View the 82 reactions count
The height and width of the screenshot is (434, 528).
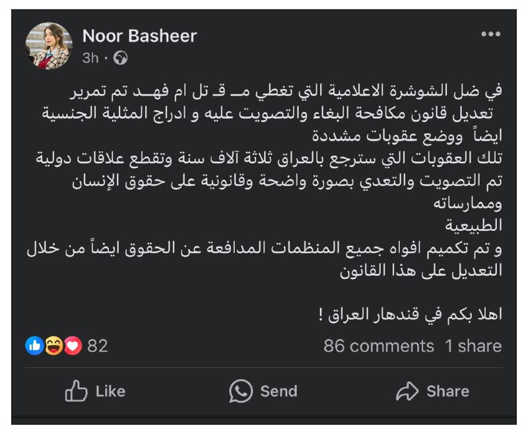point(98,346)
